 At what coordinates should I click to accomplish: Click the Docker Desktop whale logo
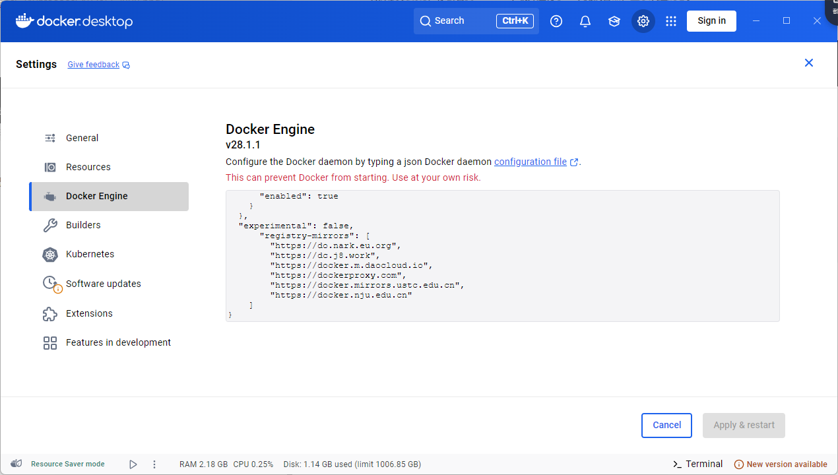click(x=24, y=21)
